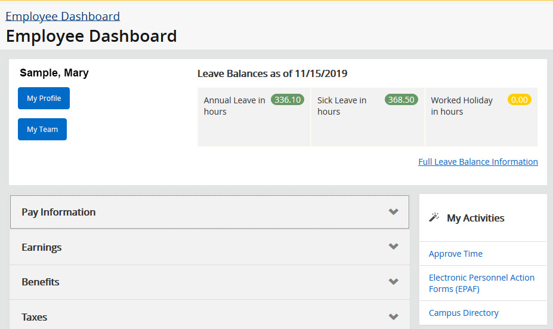This screenshot has width=553, height=329.
Task: Click the My Team button
Action: [42, 130]
